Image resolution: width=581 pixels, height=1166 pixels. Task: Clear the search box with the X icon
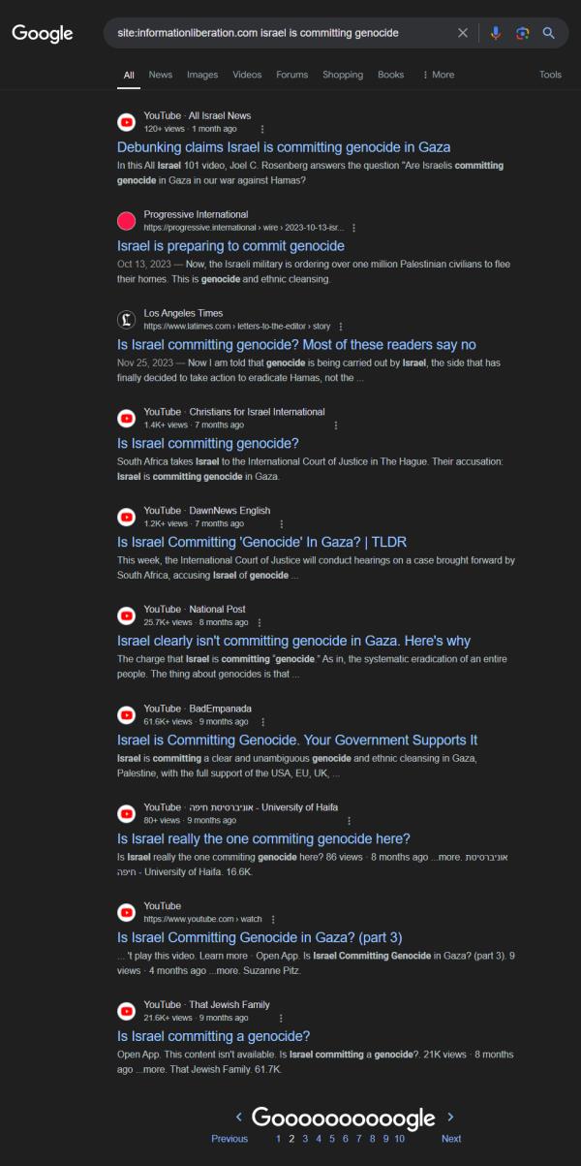click(x=462, y=33)
